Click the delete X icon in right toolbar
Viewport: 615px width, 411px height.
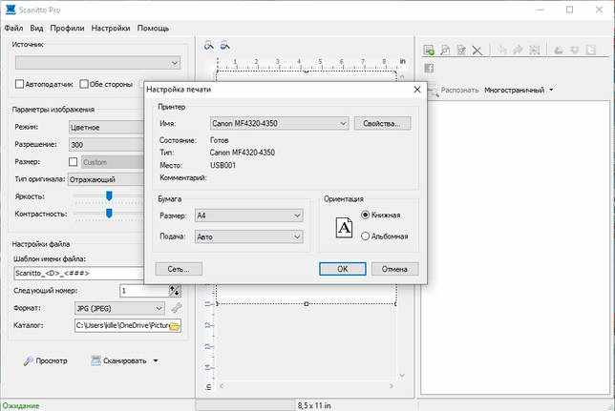click(477, 51)
